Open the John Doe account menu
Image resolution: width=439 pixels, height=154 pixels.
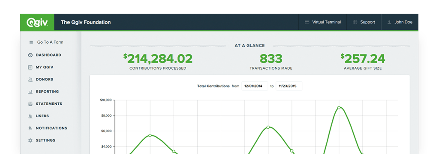[x=400, y=22]
